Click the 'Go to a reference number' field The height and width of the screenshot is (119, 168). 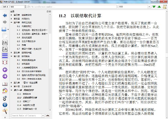click(73, 7)
